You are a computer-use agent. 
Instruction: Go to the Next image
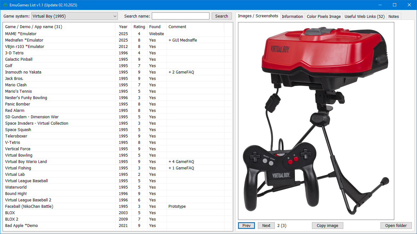266,225
